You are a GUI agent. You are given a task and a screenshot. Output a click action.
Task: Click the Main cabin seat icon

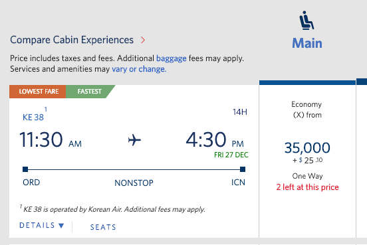click(306, 21)
